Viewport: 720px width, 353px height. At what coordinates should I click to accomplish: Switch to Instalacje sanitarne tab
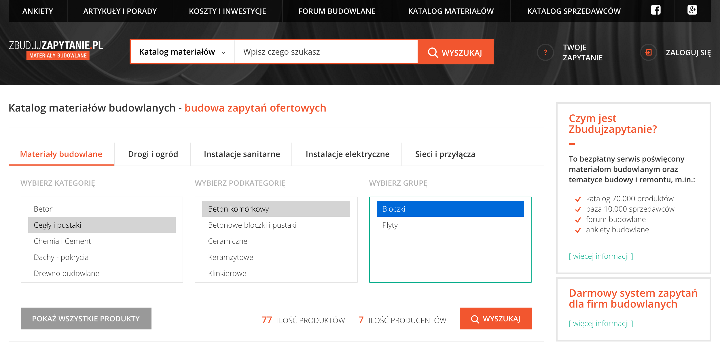242,154
